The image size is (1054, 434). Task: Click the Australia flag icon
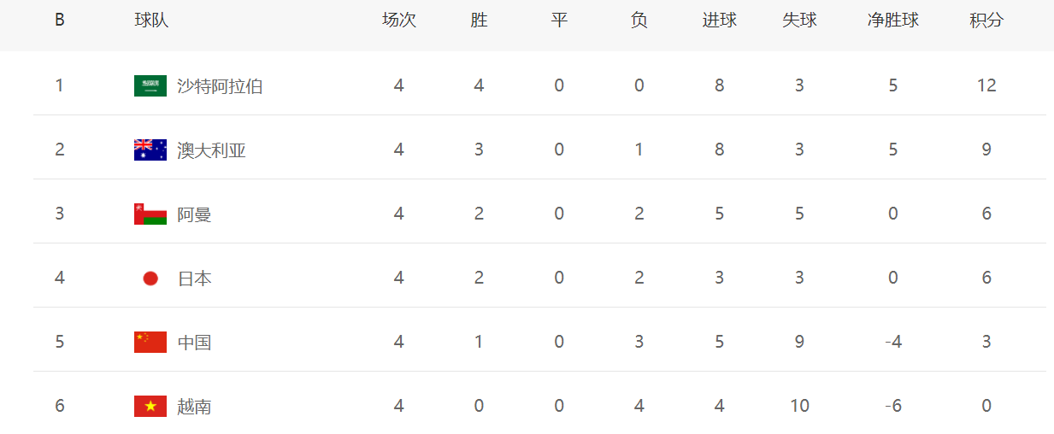point(150,150)
